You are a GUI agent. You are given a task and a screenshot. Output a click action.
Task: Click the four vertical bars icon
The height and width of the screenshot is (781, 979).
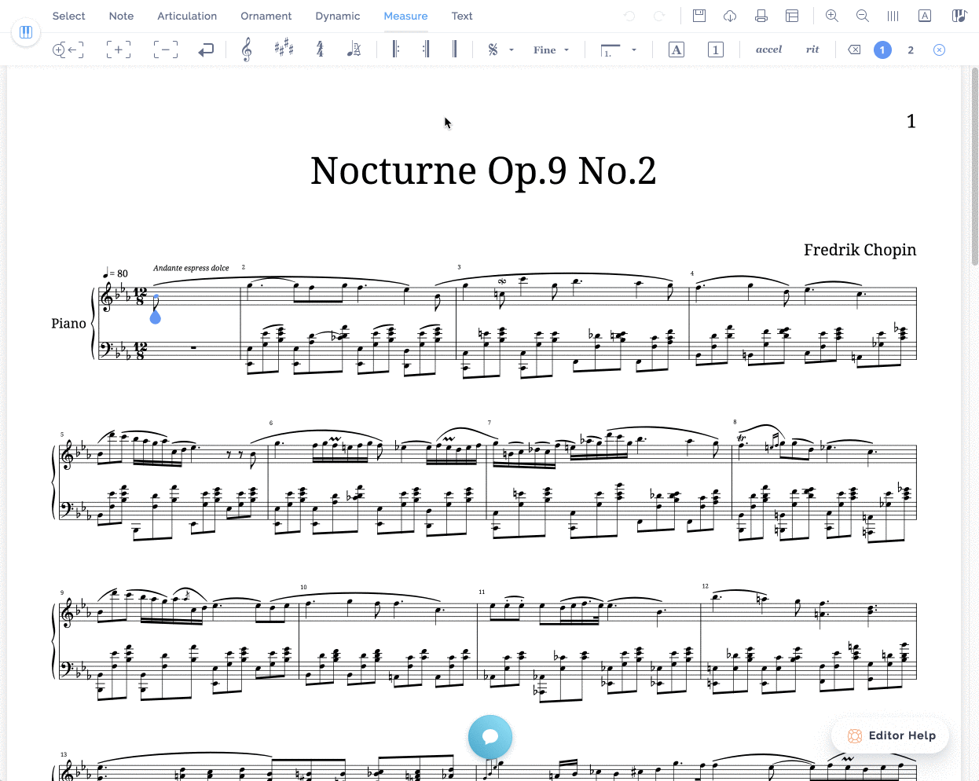pos(893,16)
